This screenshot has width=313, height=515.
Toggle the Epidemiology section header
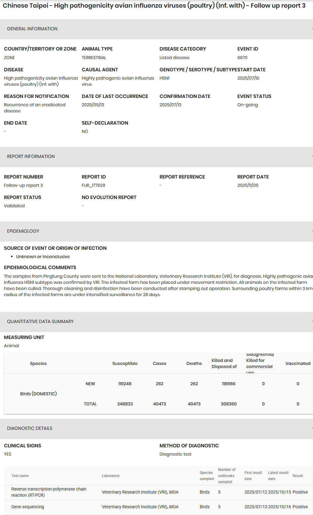click(x=156, y=231)
